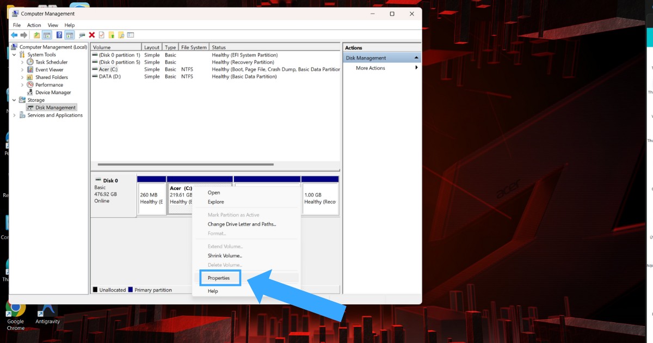The width and height of the screenshot is (653, 343).
Task: Select the DATA (D:) volume row
Action: 109,77
